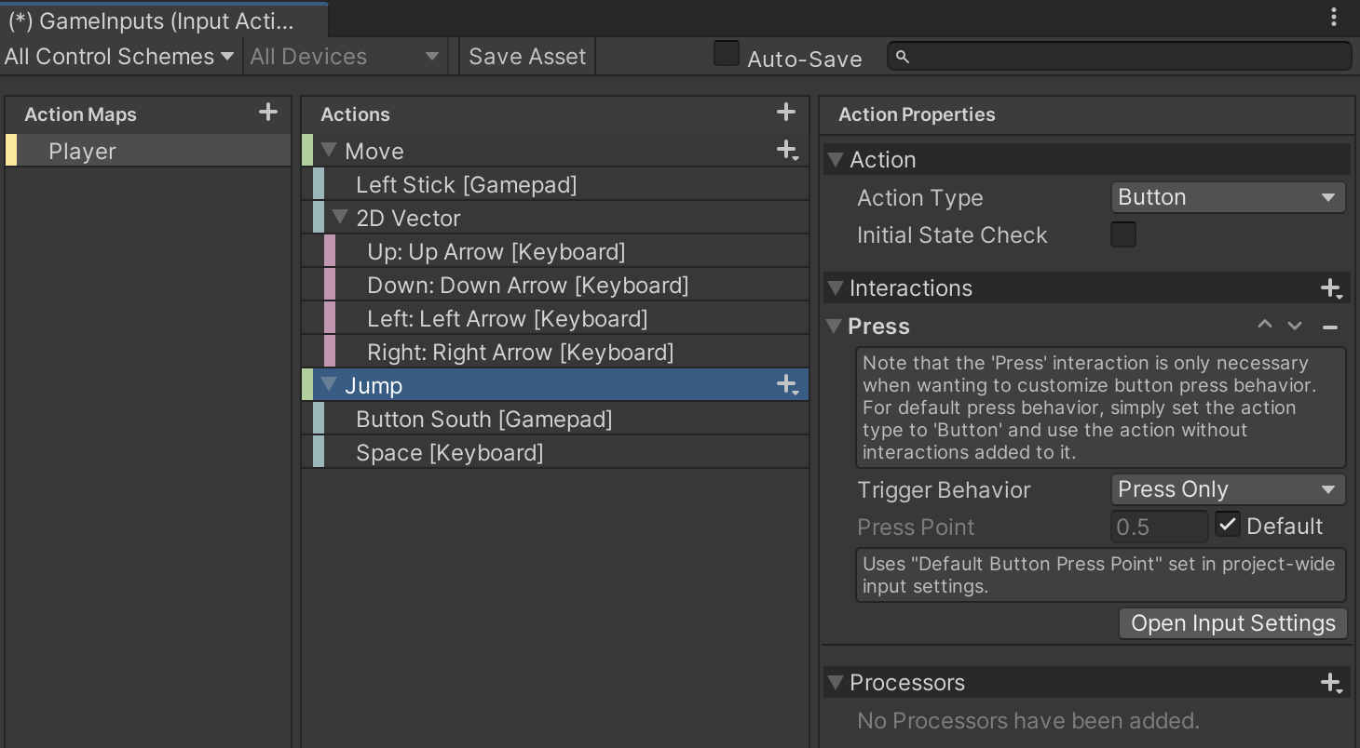Open the window's three-dot options menu
Screen dimensions: 1360x748
click(1334, 18)
